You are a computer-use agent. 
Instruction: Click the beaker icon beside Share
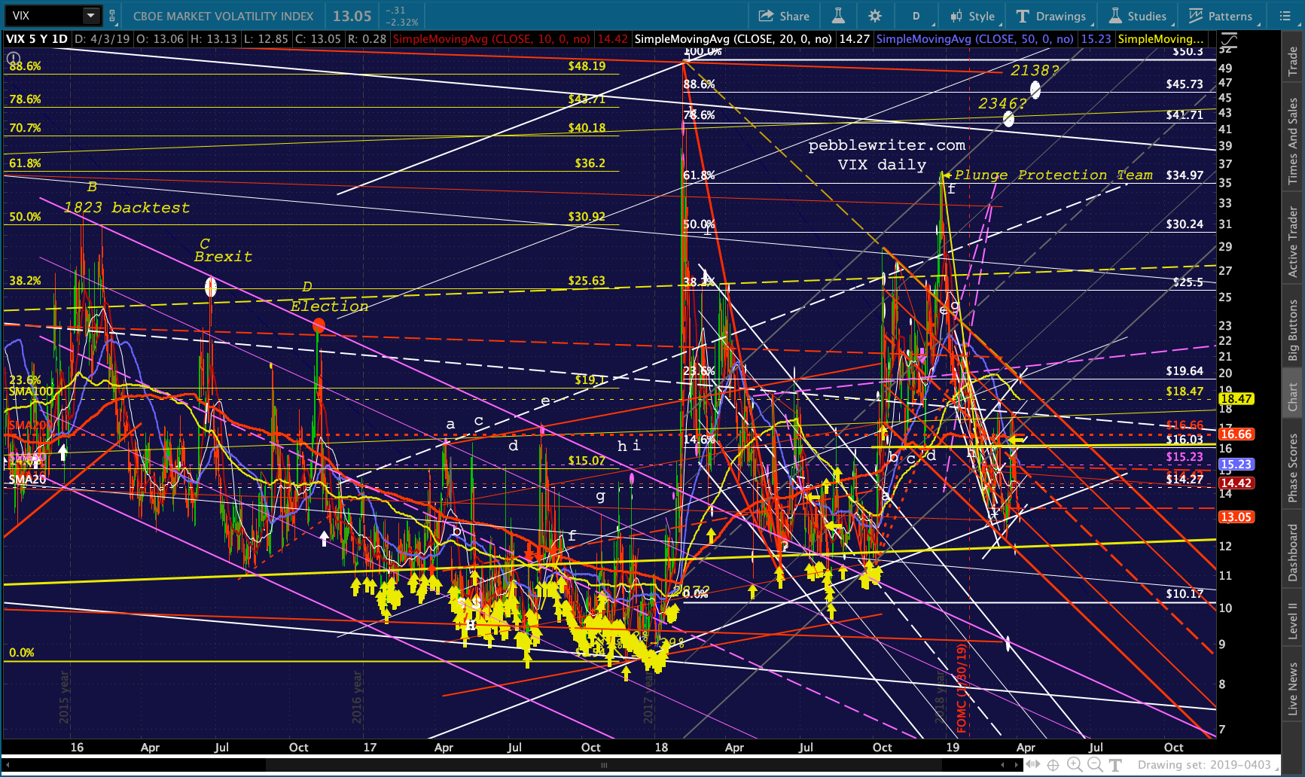[x=837, y=16]
